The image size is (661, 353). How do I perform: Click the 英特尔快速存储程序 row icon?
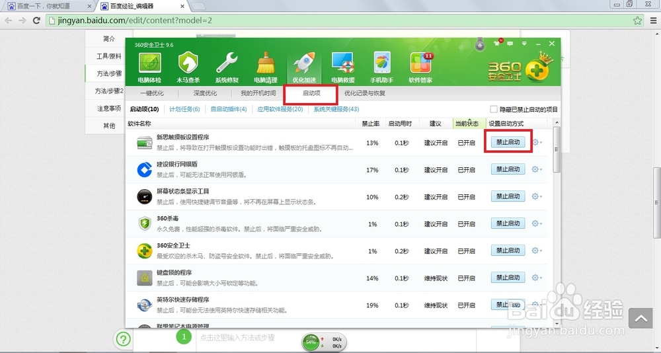pyautogui.click(x=145, y=305)
